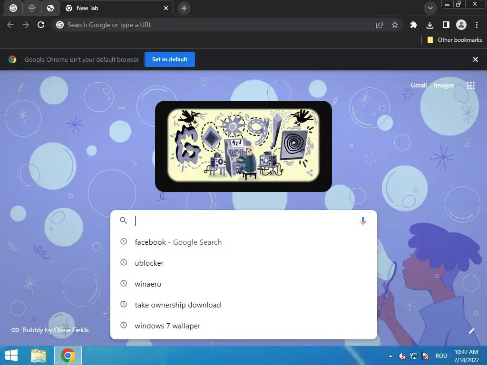Click the search magnifier icon

(x=123, y=221)
